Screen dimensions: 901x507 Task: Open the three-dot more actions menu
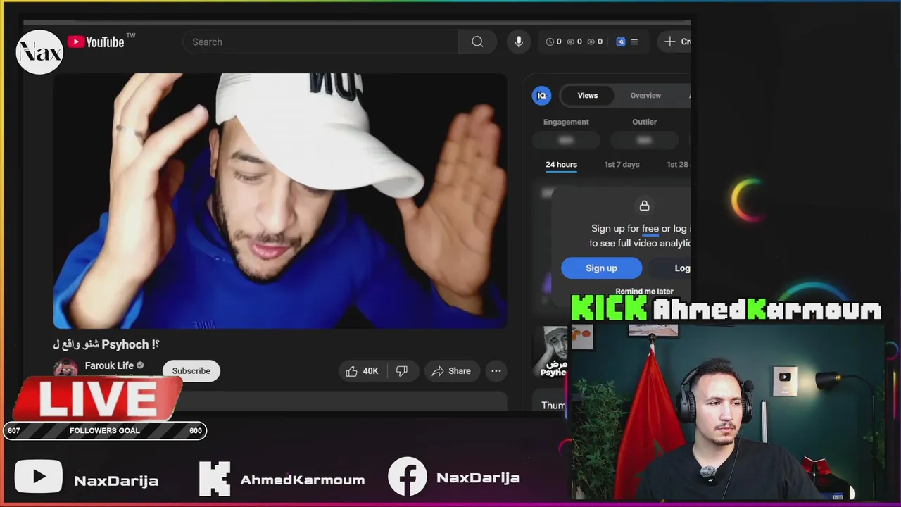click(x=496, y=371)
